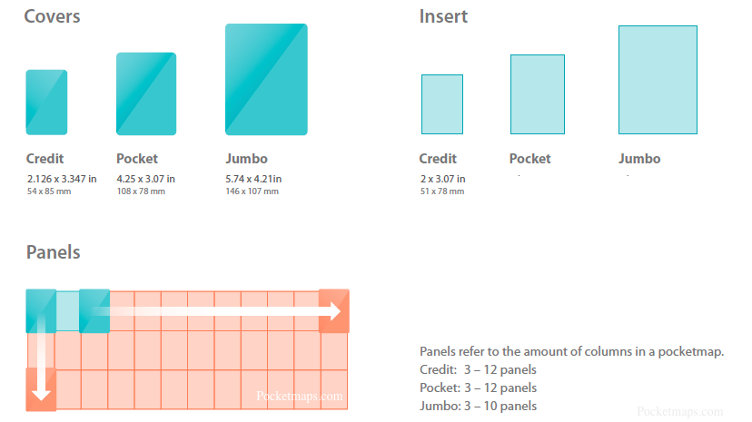The width and height of the screenshot is (752, 422).
Task: Click the Pocketmaps.com watermark on the grid
Action: tap(300, 397)
